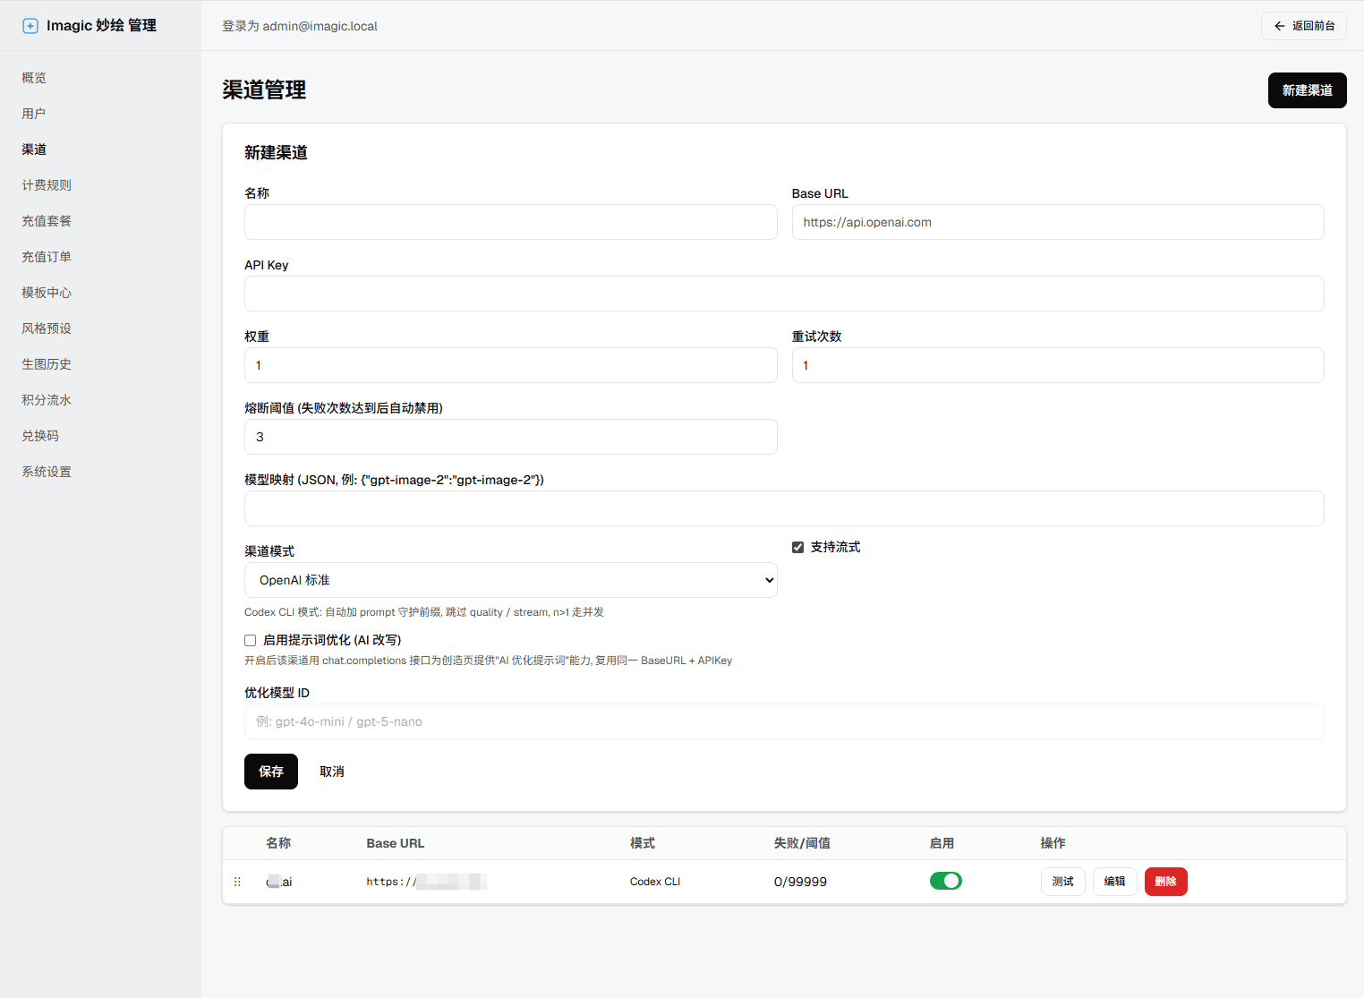1364x998 pixels.
Task: Save the new channel with 保存
Action: coord(271,772)
